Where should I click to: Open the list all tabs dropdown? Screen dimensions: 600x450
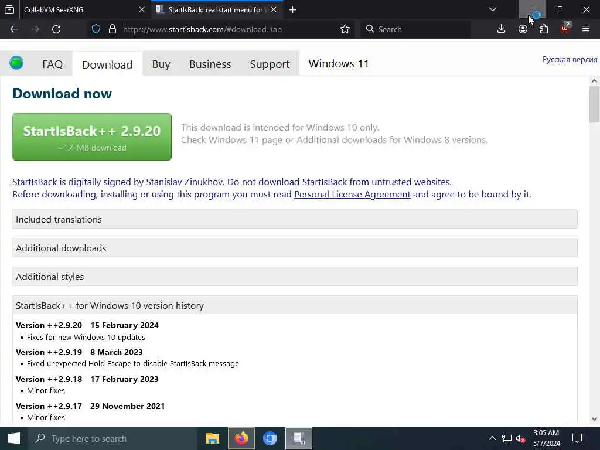pyautogui.click(x=493, y=9)
